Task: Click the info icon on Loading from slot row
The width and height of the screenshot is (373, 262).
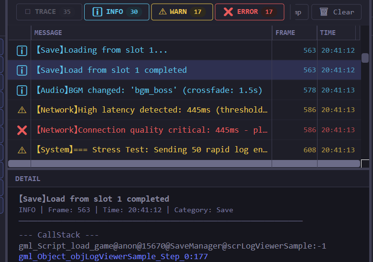Action: click(22, 50)
